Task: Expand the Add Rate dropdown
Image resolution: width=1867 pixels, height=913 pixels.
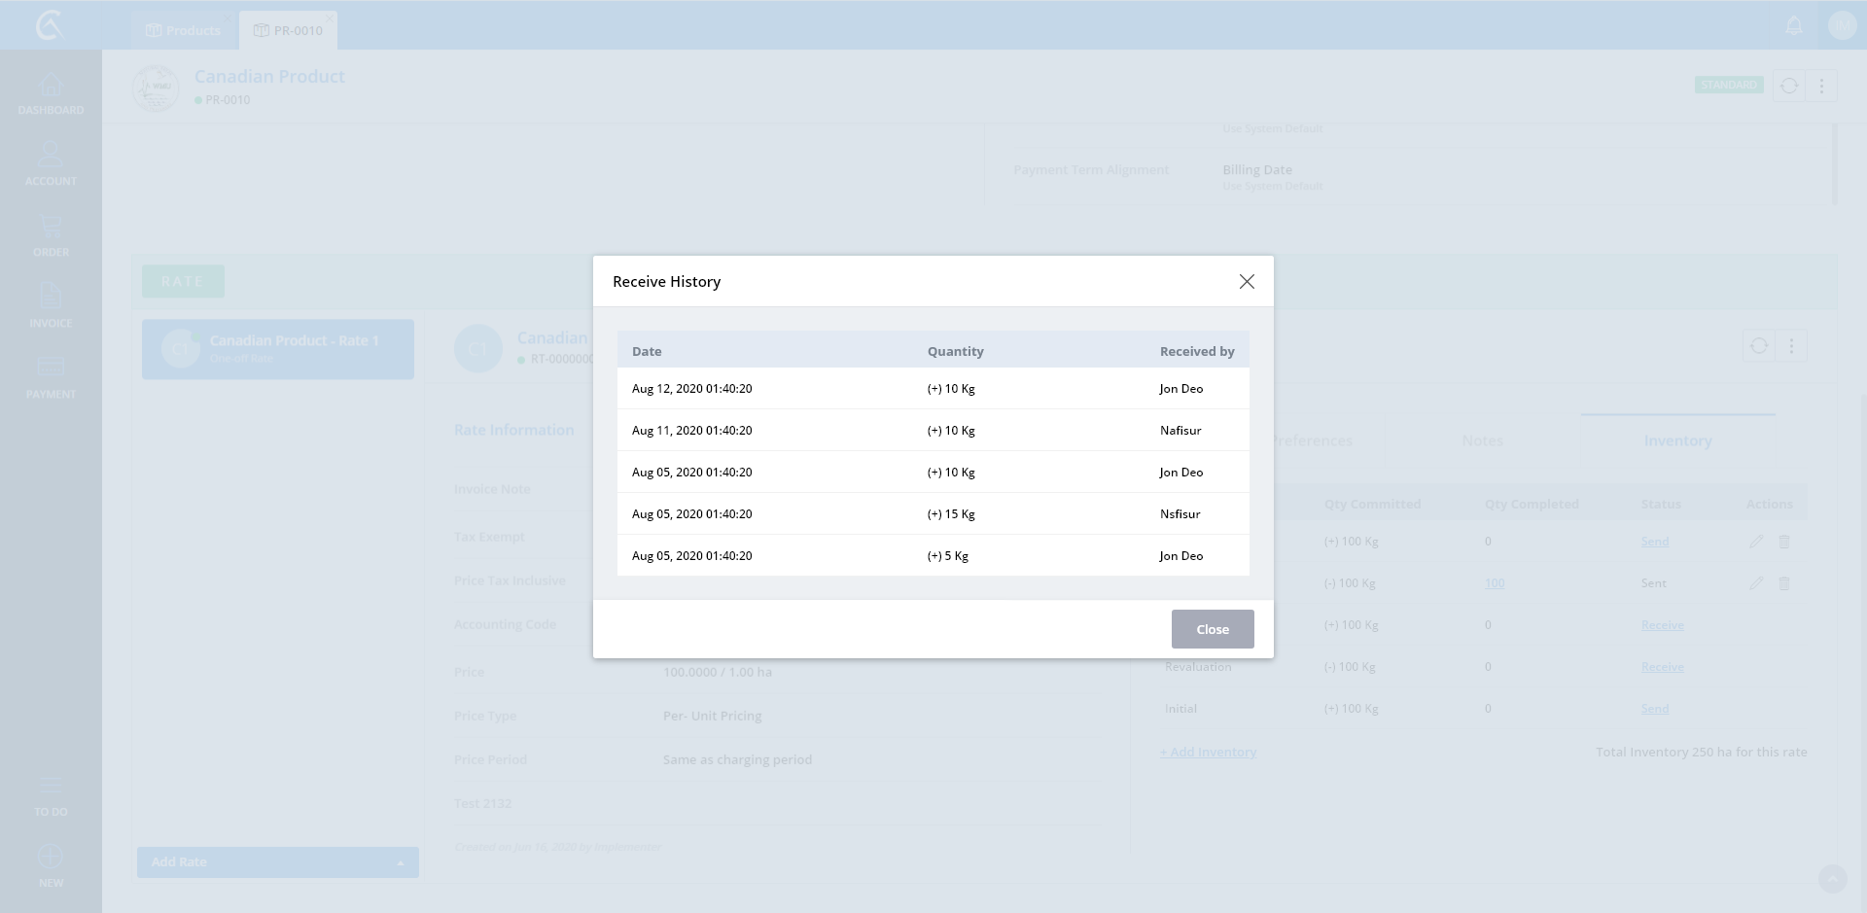Action: 400,862
